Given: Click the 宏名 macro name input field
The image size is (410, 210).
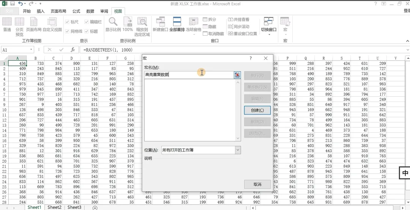Looking at the screenshot, I should pos(189,75).
